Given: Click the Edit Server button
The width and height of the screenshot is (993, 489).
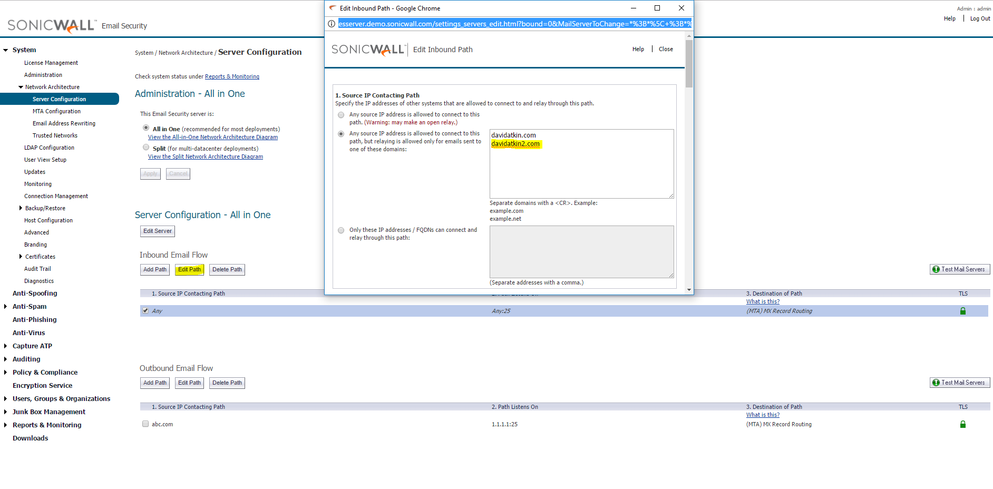Looking at the screenshot, I should click(158, 231).
